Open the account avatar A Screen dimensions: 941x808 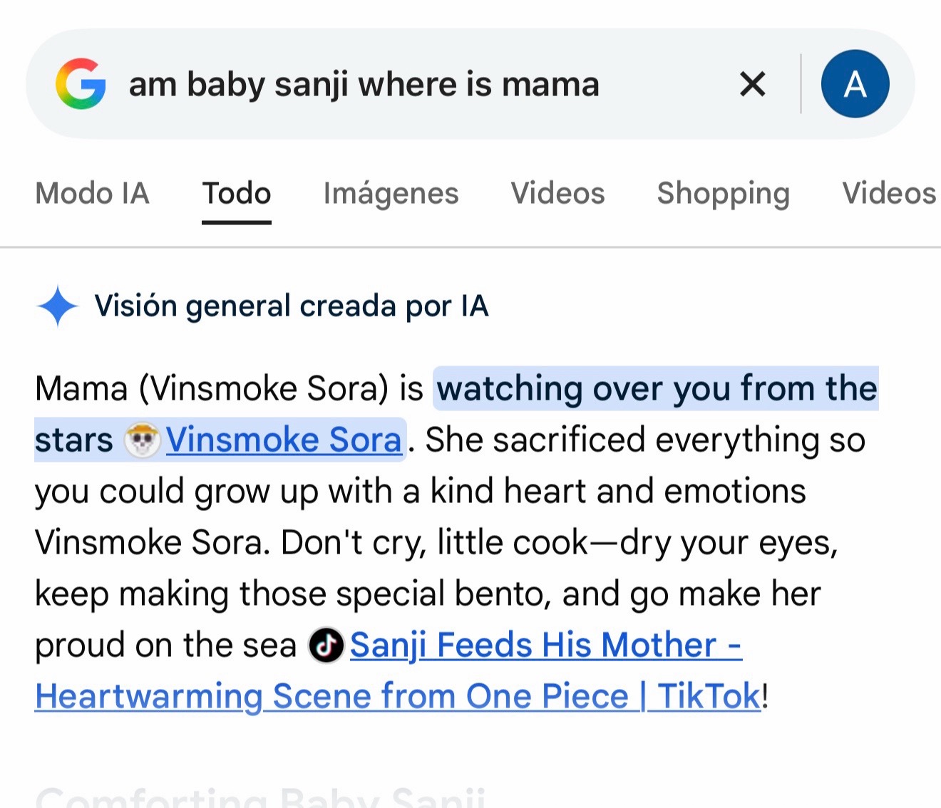click(855, 84)
